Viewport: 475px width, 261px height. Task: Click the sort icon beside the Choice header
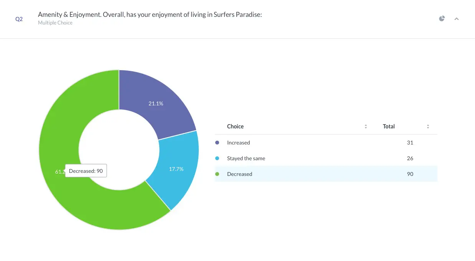366,126
